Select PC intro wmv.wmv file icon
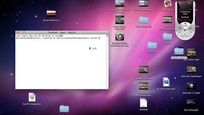This screenshot has width=204, height=115. 166,82
